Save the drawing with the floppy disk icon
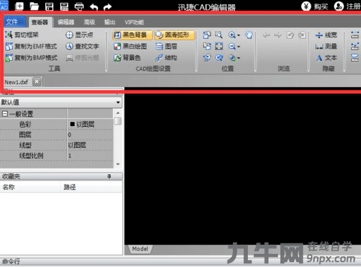This screenshot has height=267, width=361. point(49,7)
